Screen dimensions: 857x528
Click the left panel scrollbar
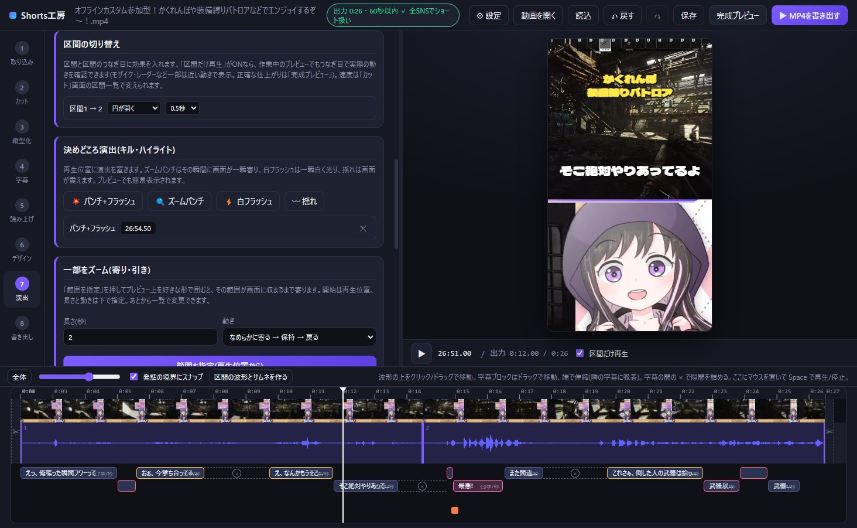pos(396,203)
